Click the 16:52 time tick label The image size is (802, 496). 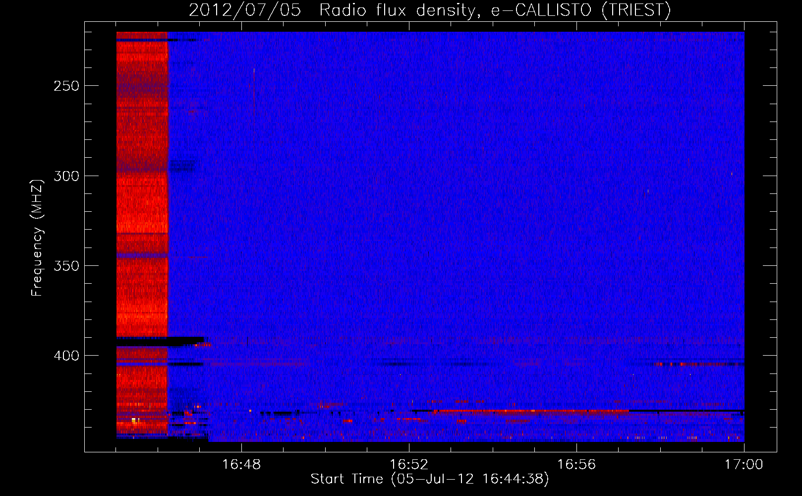coord(409,465)
